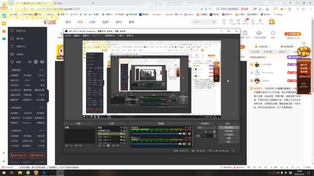Click the search magnifier in Douyu search box

pyautogui.click(x=214, y=22)
